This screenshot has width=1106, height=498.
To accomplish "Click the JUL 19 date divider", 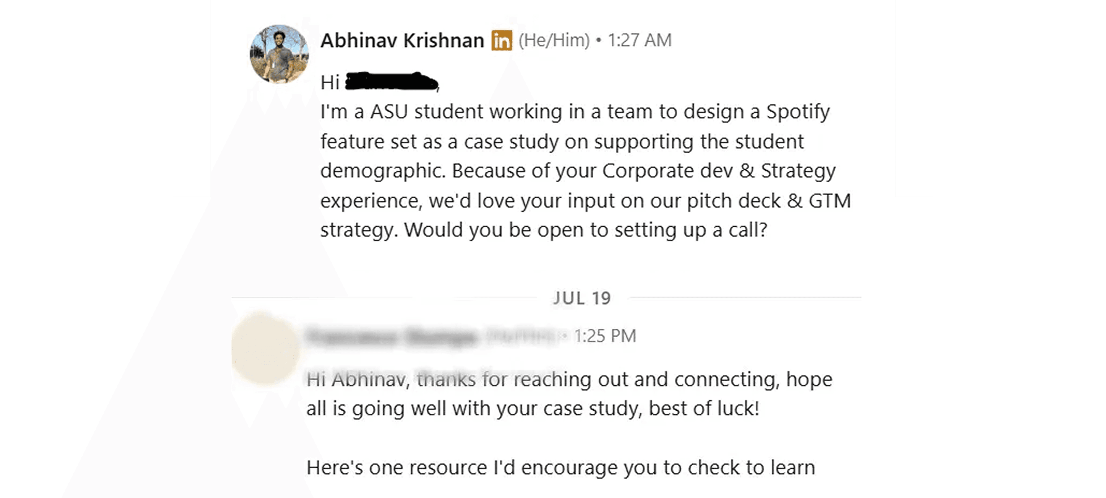I will (582, 298).
